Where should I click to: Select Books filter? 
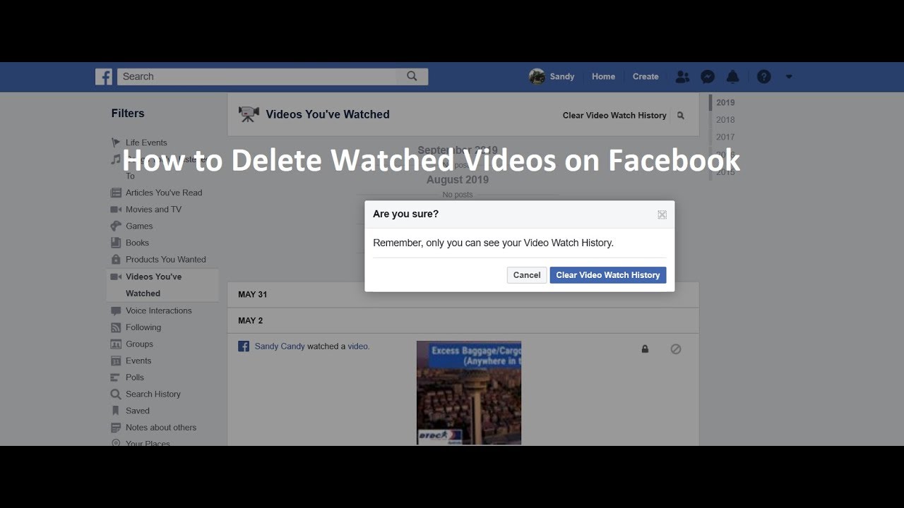(137, 243)
